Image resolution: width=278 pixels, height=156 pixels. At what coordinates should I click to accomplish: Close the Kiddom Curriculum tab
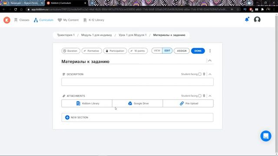pyautogui.click(x=85, y=3)
